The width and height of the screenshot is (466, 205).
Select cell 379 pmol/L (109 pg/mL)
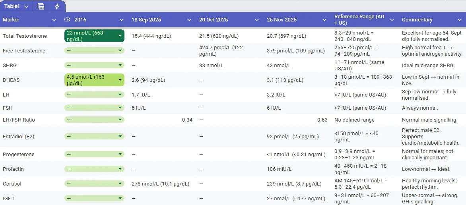click(296, 50)
